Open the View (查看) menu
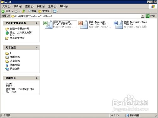158x118 pixels. (x=29, y=6)
